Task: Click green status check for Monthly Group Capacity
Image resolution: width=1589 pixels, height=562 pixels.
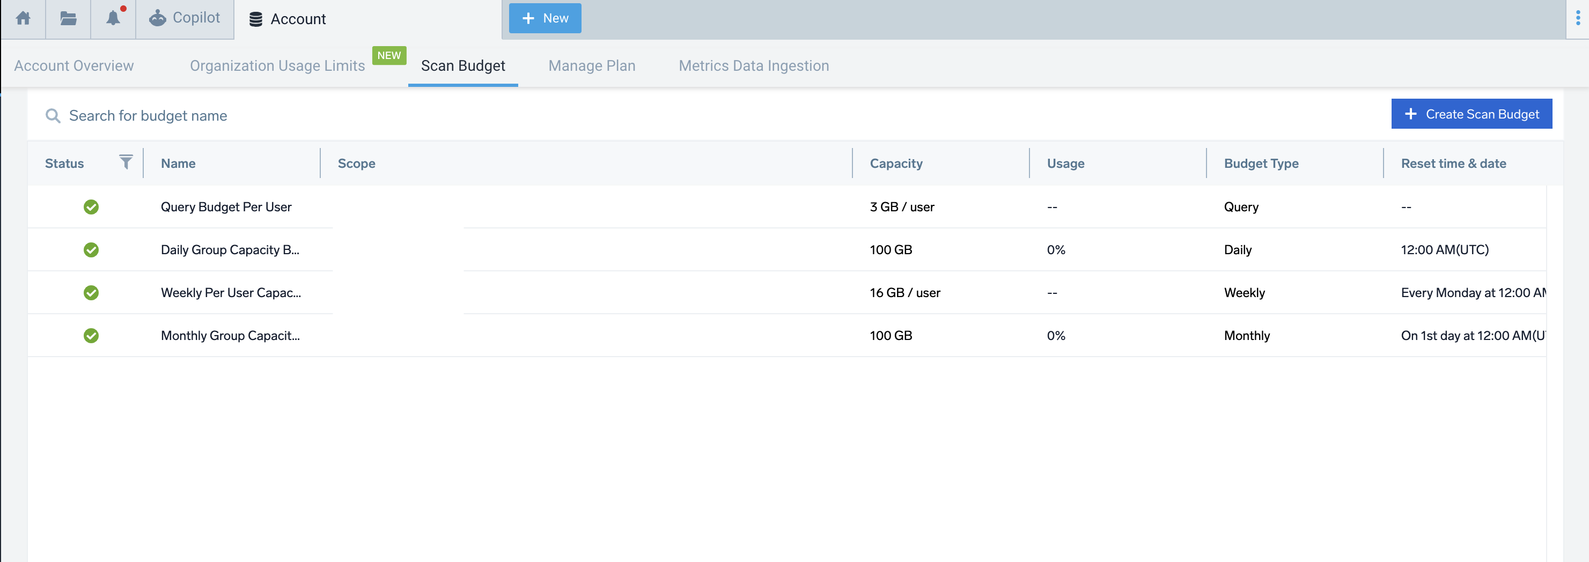Action: click(x=91, y=336)
